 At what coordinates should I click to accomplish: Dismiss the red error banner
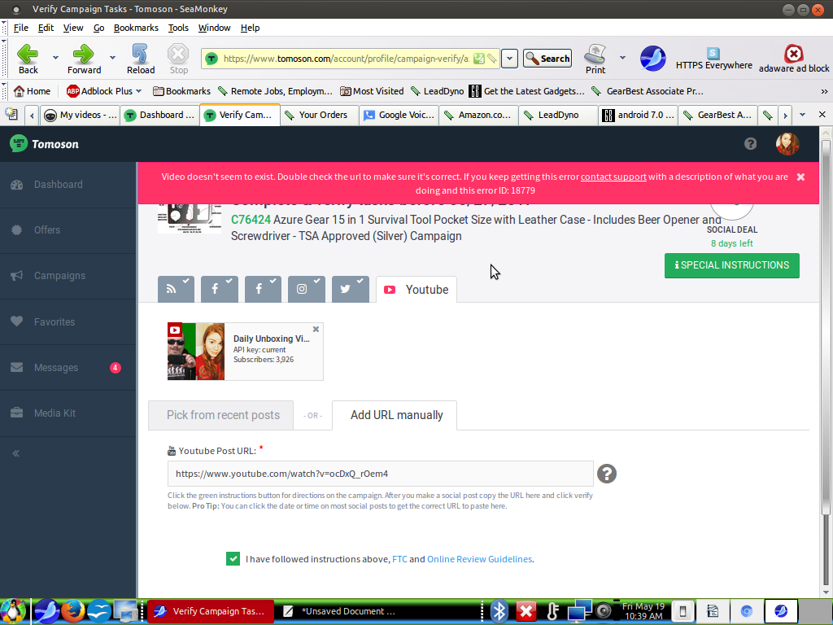(x=800, y=177)
